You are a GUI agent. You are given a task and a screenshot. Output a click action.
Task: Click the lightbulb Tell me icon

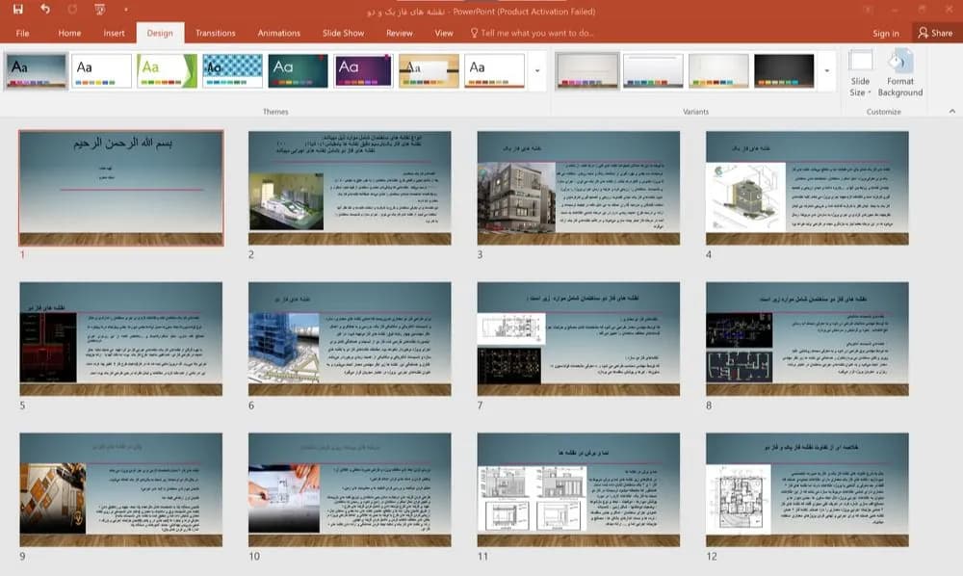click(x=474, y=33)
